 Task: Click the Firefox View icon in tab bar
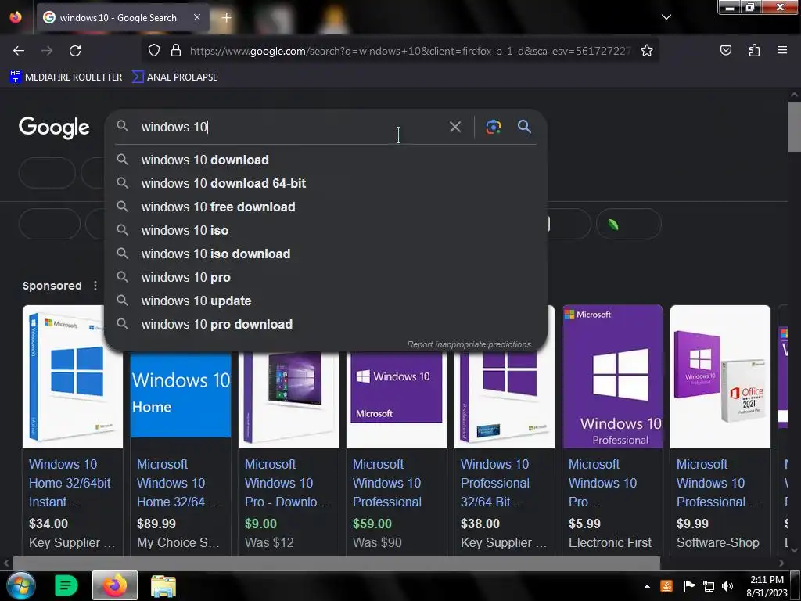point(16,17)
